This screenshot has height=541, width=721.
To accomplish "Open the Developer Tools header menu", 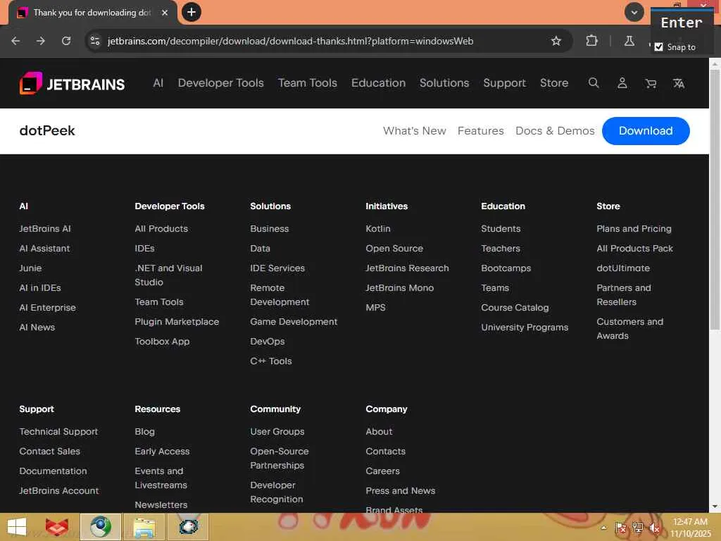I will (220, 83).
